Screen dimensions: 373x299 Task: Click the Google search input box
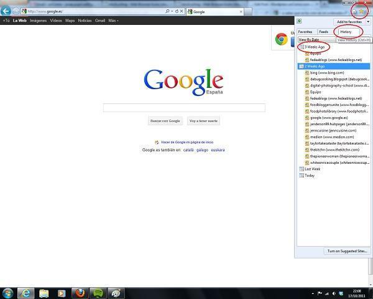pos(184,108)
